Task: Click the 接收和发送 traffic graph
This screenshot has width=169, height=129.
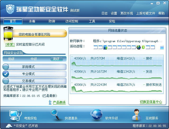Action: [117, 87]
